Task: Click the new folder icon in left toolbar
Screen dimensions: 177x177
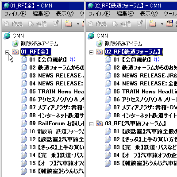Action: [x=68, y=23]
